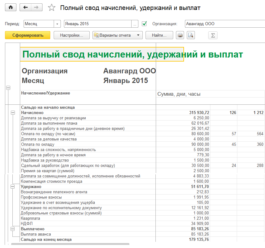Click the Home icon button

click(11, 7)
